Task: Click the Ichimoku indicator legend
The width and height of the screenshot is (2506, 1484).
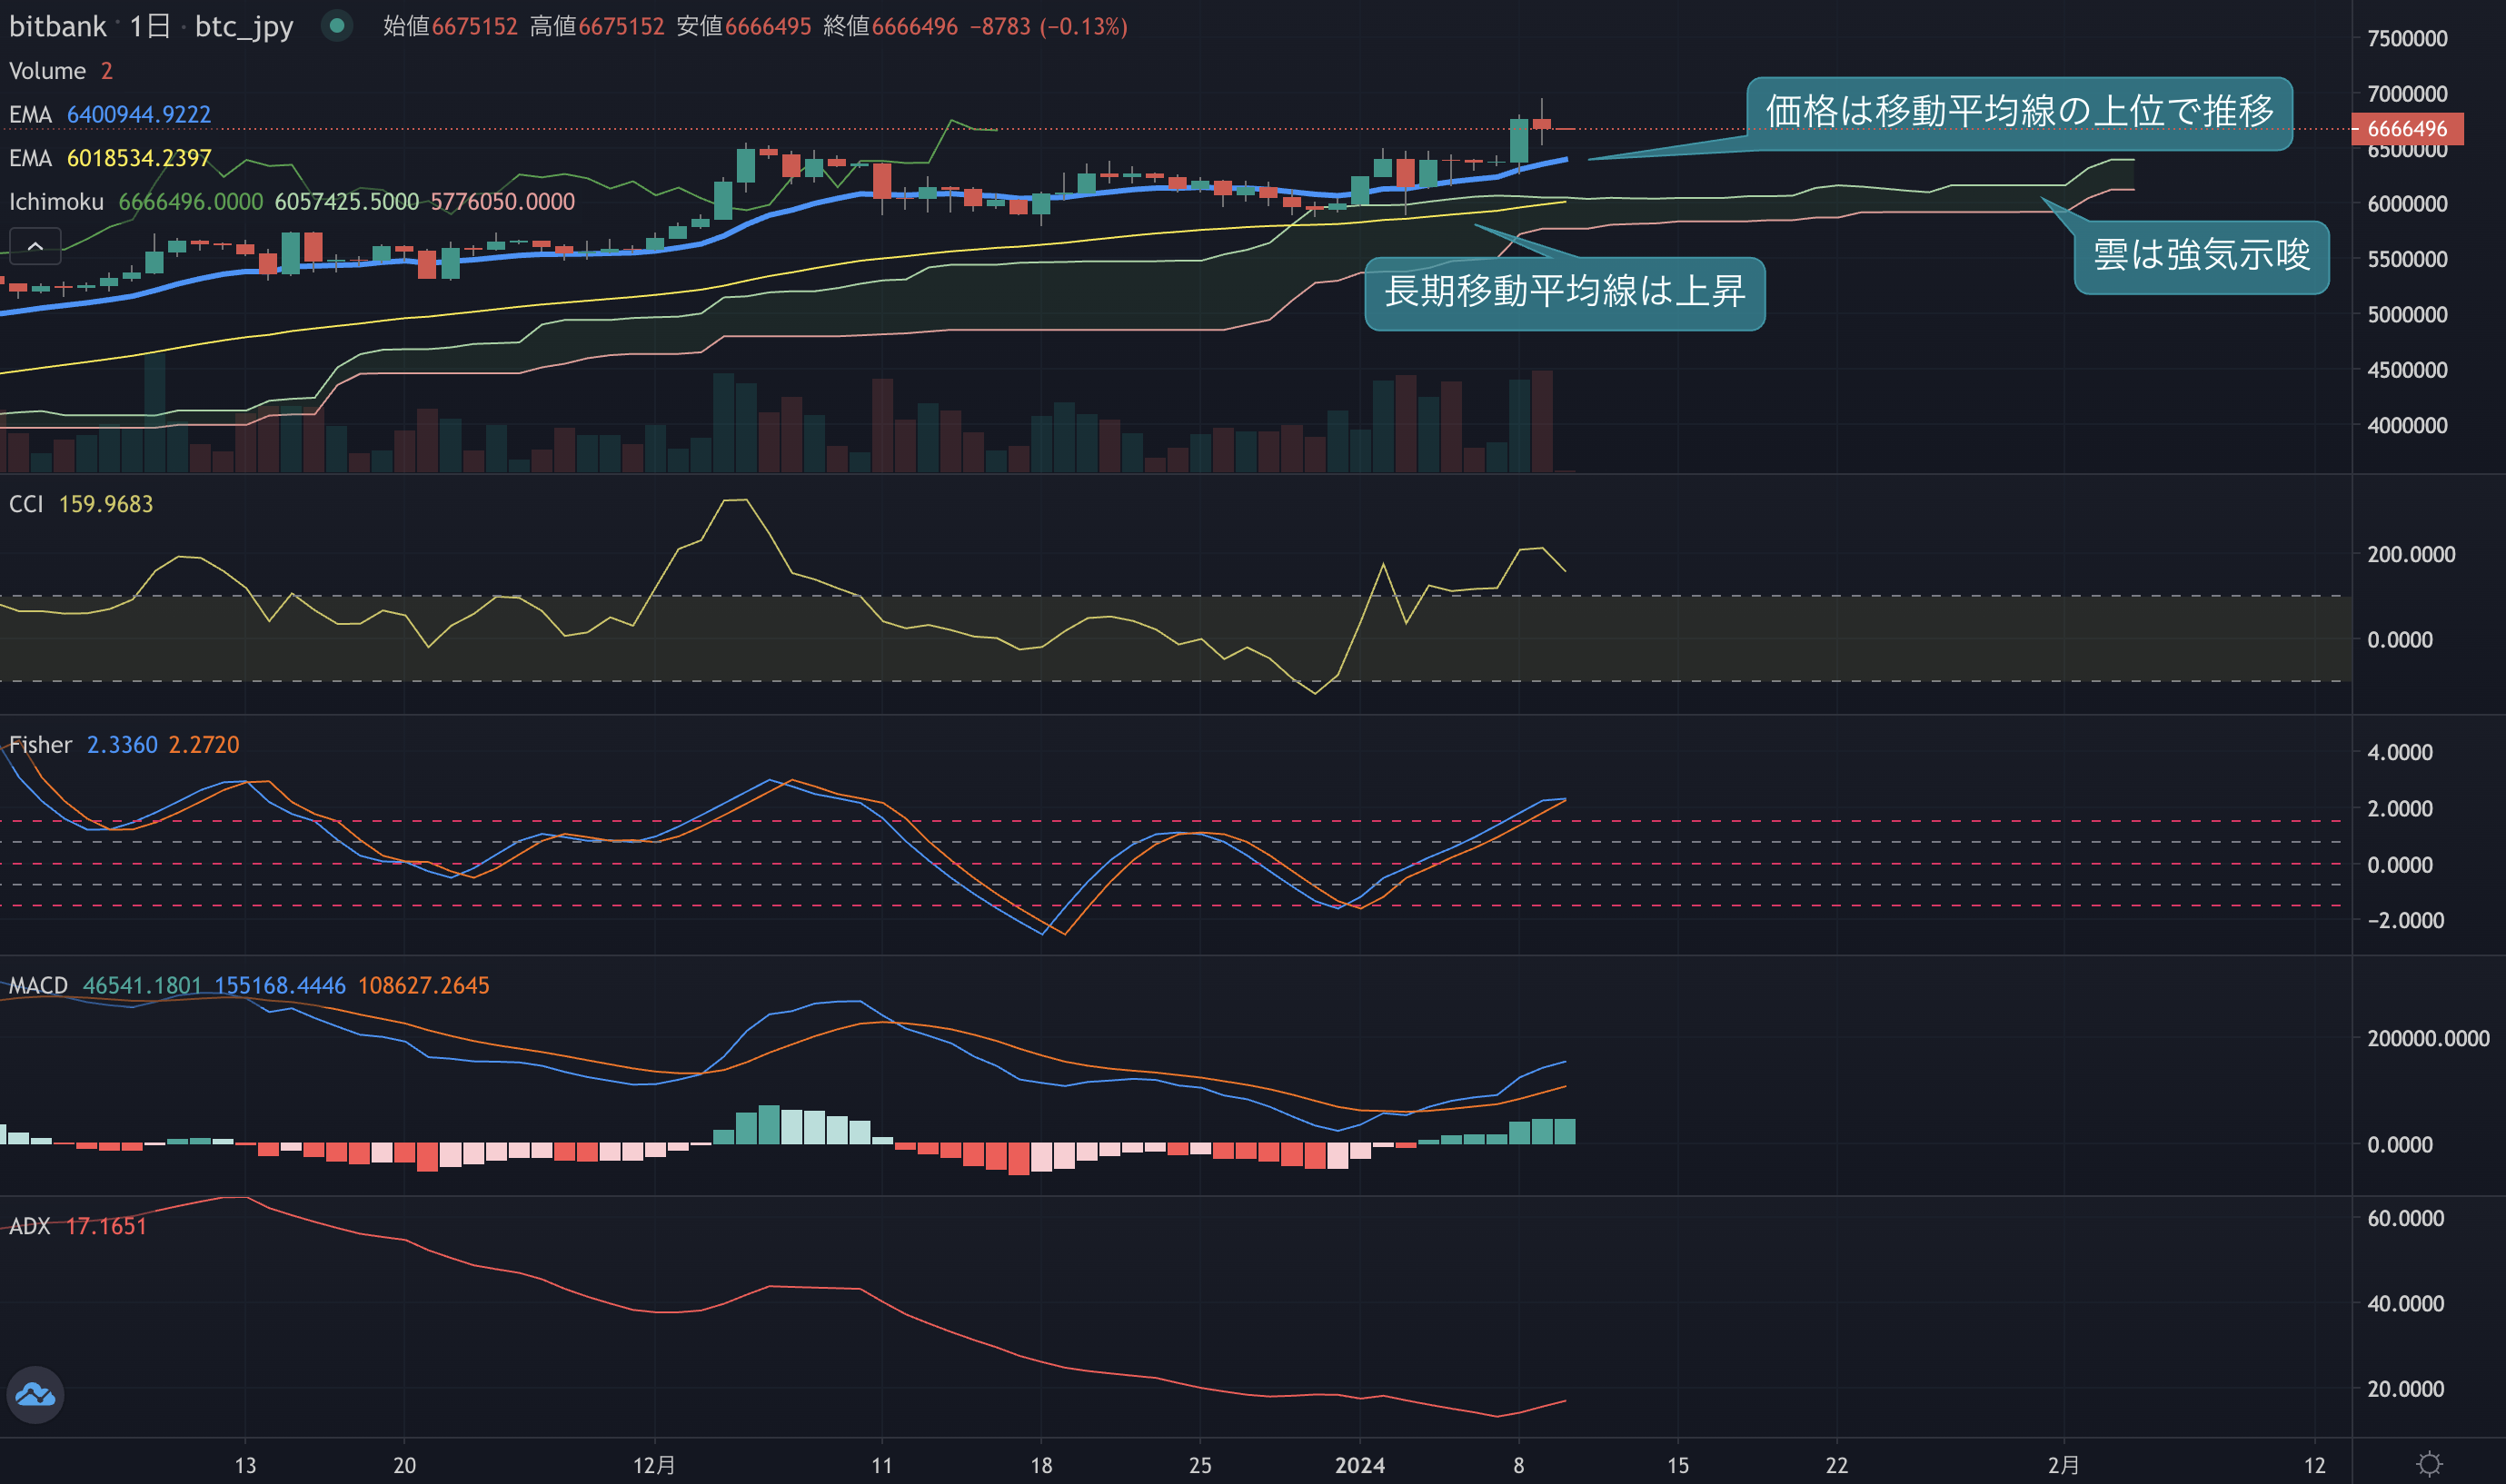Action: pos(56,202)
